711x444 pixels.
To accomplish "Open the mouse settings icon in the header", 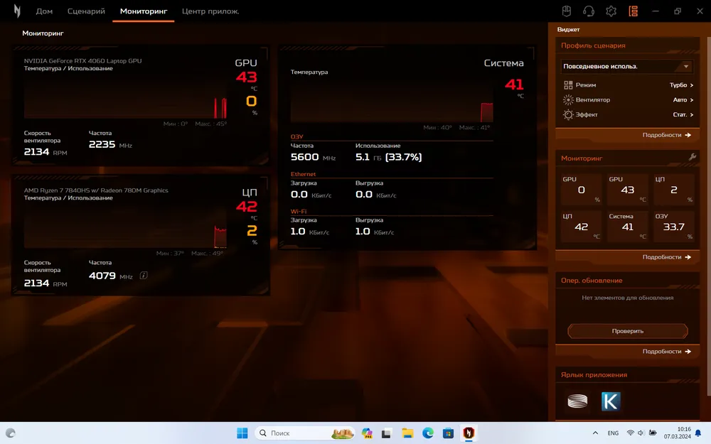I will pos(567,11).
